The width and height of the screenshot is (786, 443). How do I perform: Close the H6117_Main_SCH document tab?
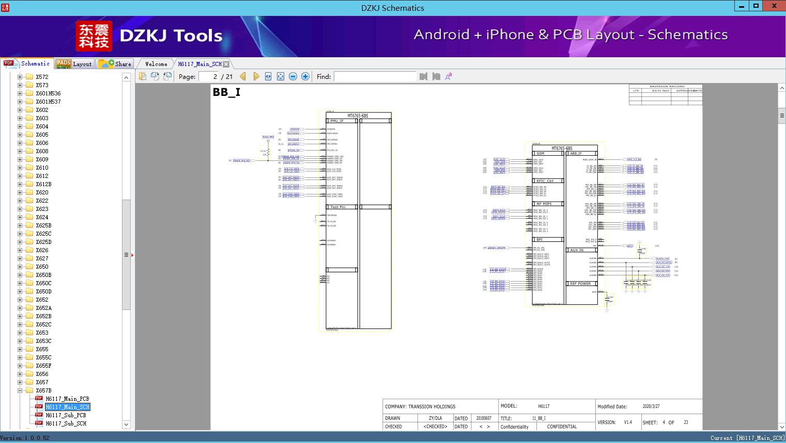pyautogui.click(x=226, y=64)
